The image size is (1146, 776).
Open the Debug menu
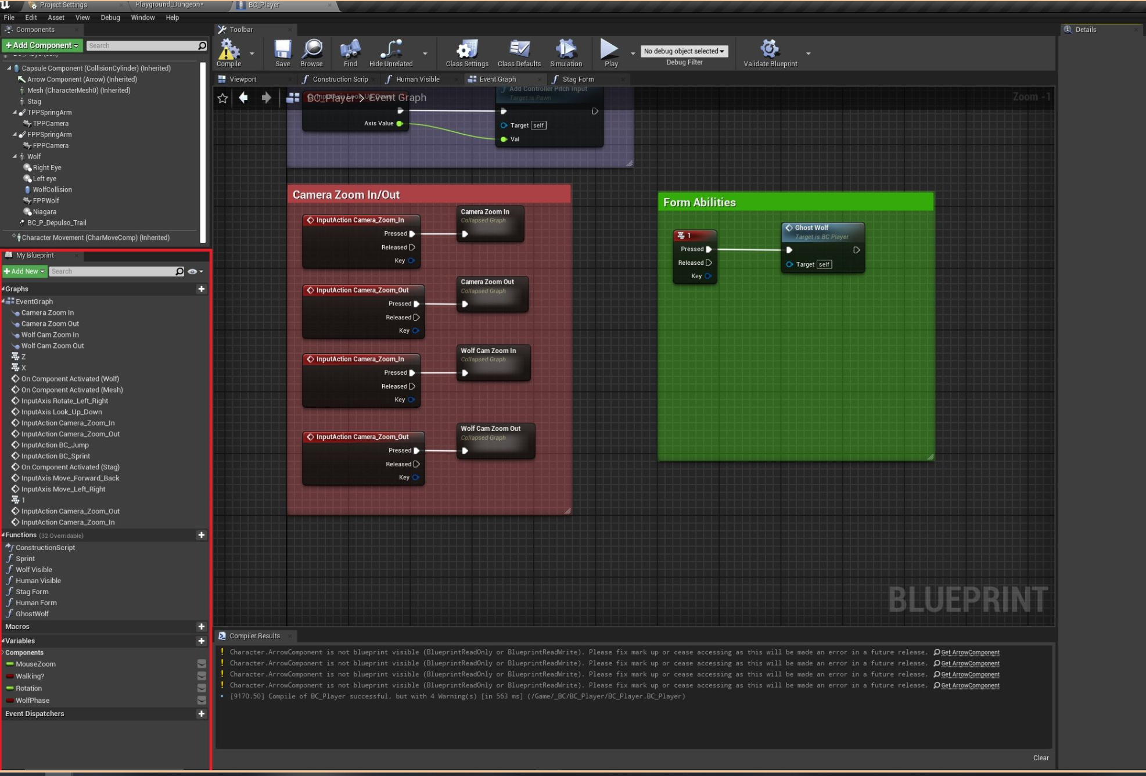(110, 17)
